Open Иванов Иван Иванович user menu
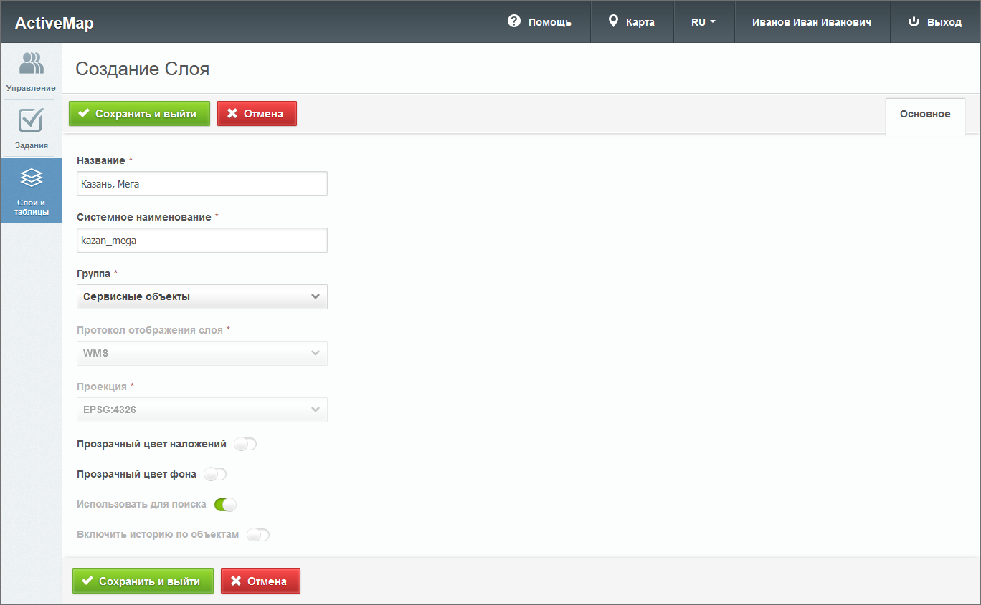 [x=811, y=22]
